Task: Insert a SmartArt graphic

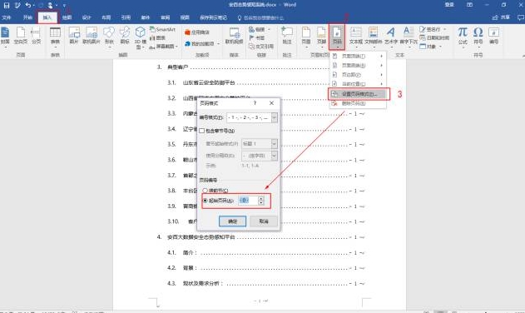Action: pyautogui.click(x=163, y=29)
